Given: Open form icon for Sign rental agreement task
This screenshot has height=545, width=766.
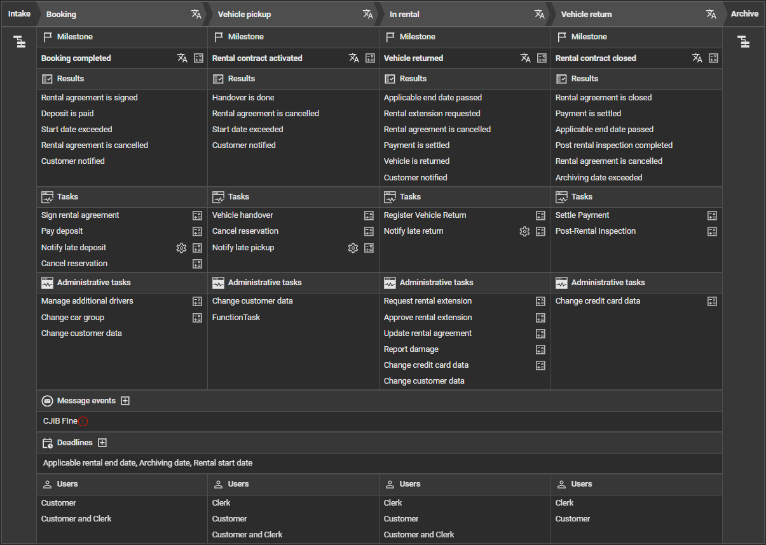Looking at the screenshot, I should pyautogui.click(x=197, y=215).
